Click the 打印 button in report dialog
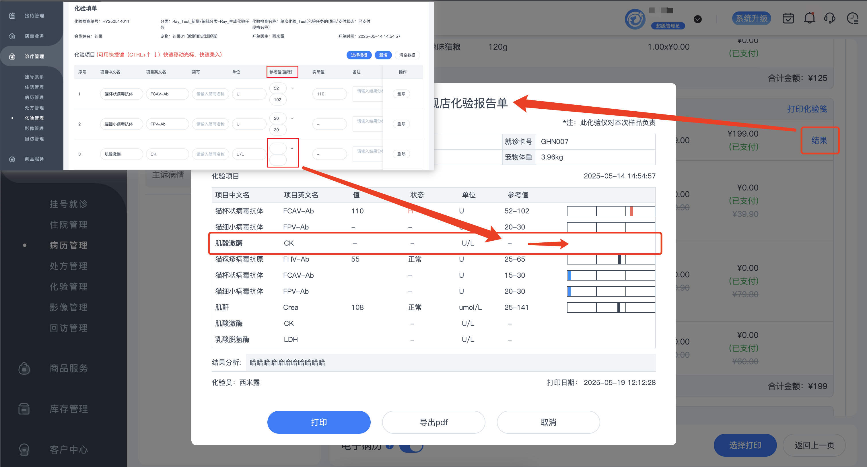Screen dimensions: 867x467 pos(319,422)
